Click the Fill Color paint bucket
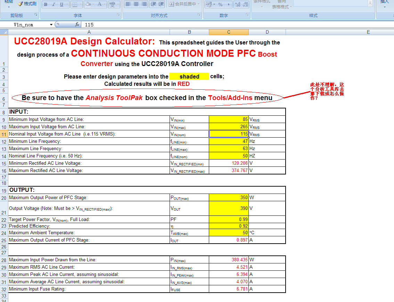The width and height of the screenshot is (394, 302). point(88,4)
